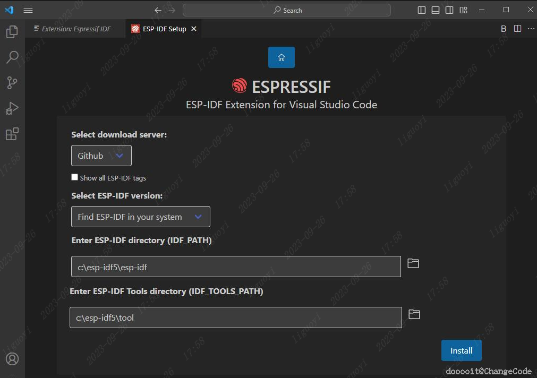Click the home button in ESP-IDF Setup
This screenshot has height=378, width=537.
point(281,57)
